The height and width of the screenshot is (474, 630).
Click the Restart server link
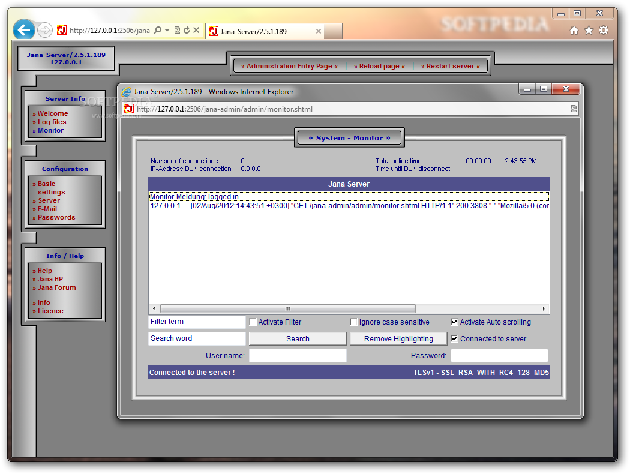[x=451, y=66]
